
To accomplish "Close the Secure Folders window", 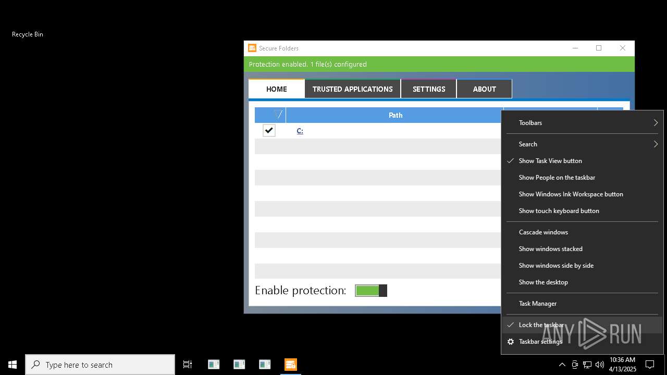I will [x=622, y=48].
